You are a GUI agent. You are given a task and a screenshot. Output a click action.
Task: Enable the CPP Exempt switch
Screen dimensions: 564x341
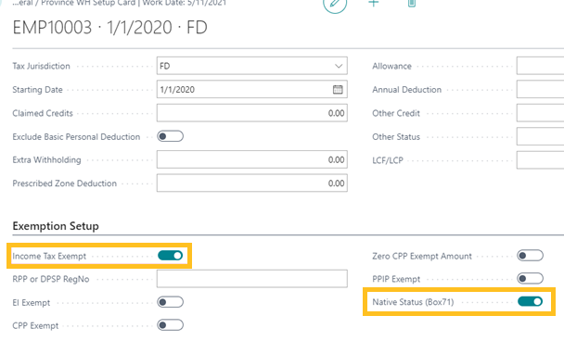(x=170, y=325)
